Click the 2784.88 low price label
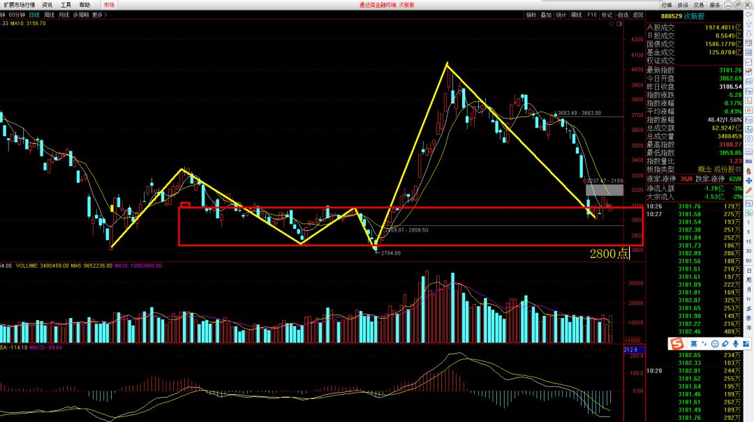This screenshot has height=422, width=754. tap(390, 253)
